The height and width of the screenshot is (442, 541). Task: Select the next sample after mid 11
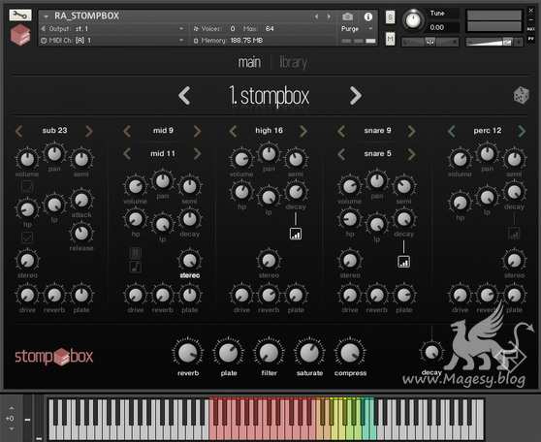point(198,154)
